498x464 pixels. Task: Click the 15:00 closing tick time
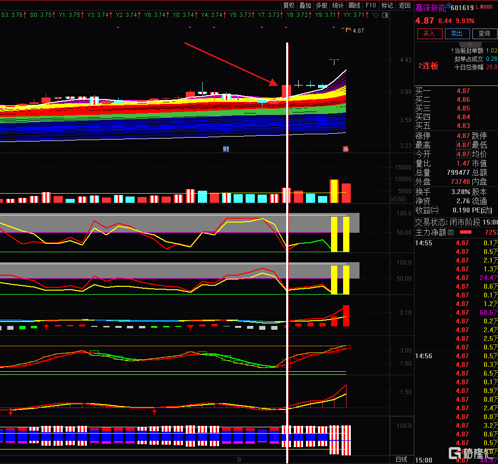click(x=424, y=460)
